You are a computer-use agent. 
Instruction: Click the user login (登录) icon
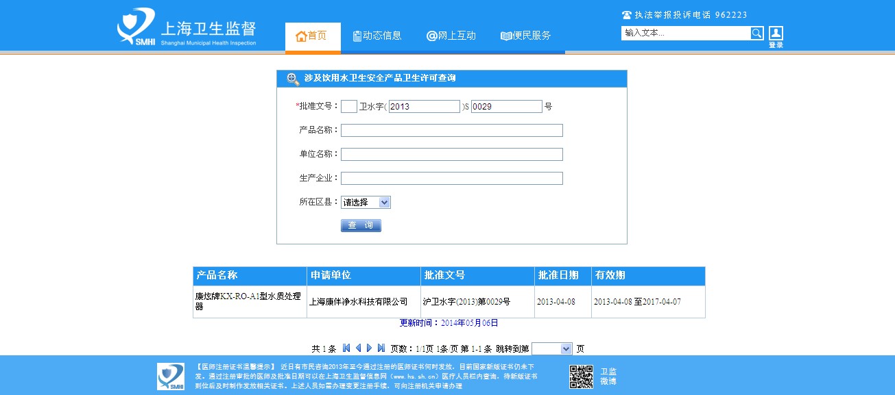point(776,34)
